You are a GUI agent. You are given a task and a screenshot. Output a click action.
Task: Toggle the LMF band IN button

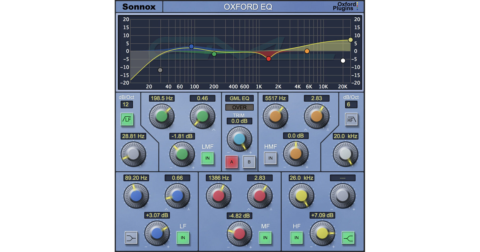pos(207,158)
